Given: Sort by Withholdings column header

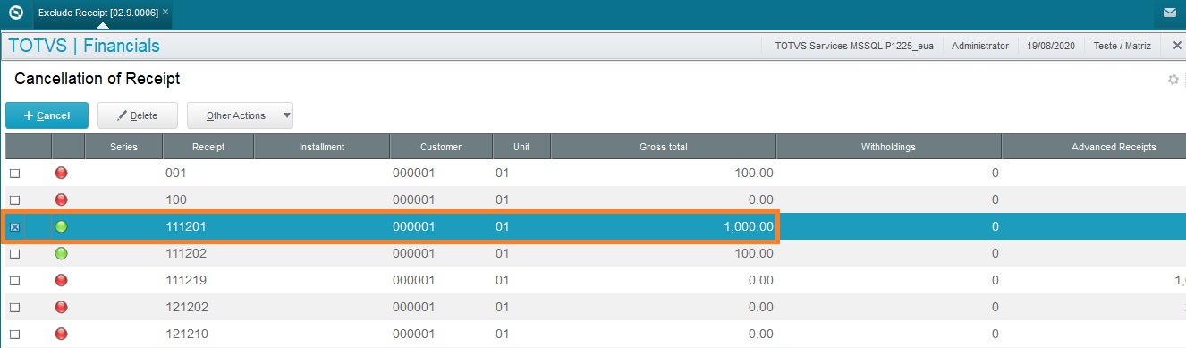Looking at the screenshot, I should pyautogui.click(x=888, y=147).
